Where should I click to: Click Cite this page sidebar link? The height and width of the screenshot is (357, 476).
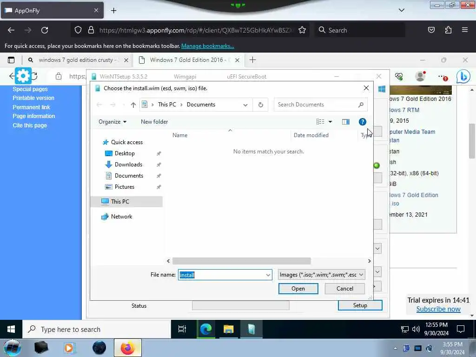(x=30, y=126)
